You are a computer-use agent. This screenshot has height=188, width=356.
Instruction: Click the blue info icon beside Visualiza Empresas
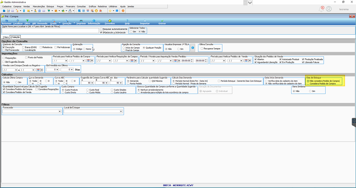point(193,48)
